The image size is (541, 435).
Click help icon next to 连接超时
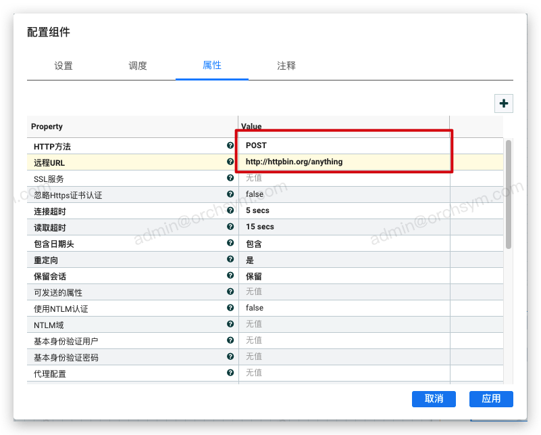230,210
